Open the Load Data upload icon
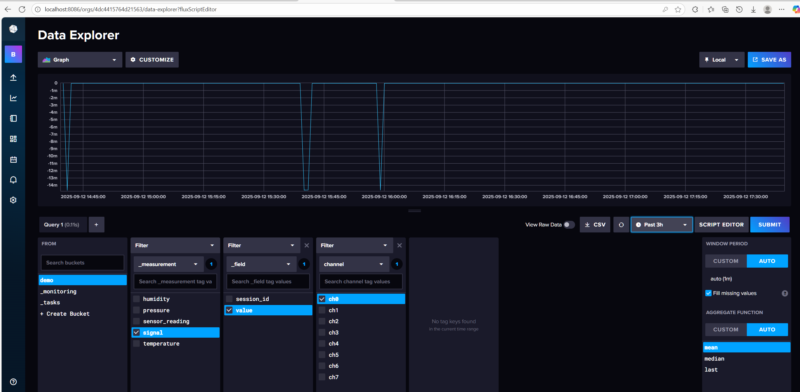The height and width of the screenshot is (392, 800). click(13, 77)
